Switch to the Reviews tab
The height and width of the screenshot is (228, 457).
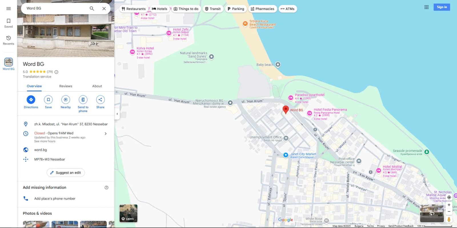[x=66, y=86]
